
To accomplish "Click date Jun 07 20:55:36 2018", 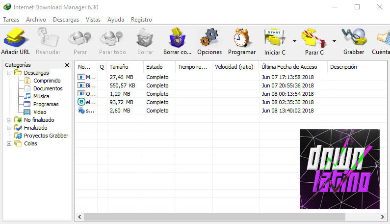I will click(287, 85).
